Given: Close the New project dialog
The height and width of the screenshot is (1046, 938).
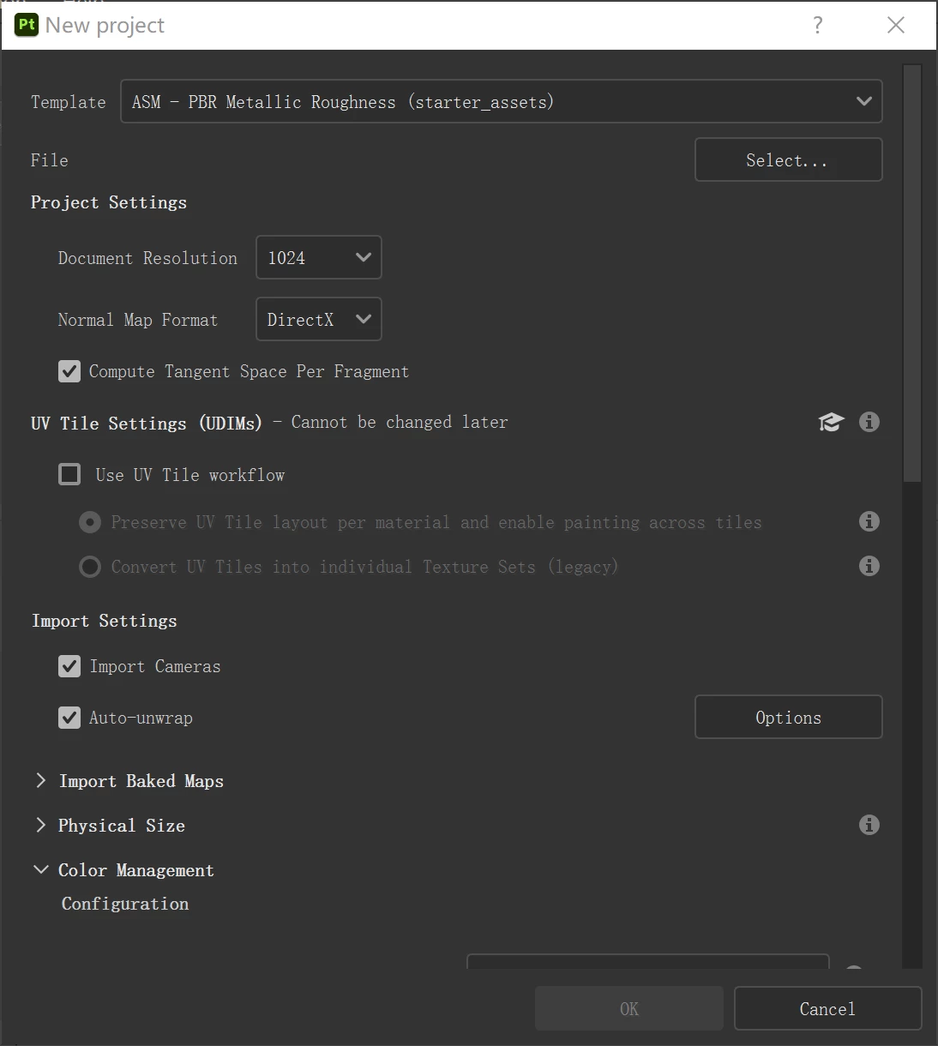Looking at the screenshot, I should [x=896, y=25].
